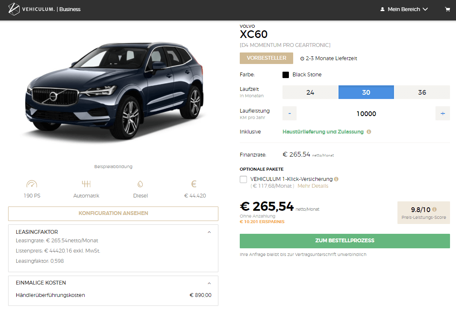Select 36 months Laufzeit
The image size is (456, 314).
point(422,92)
